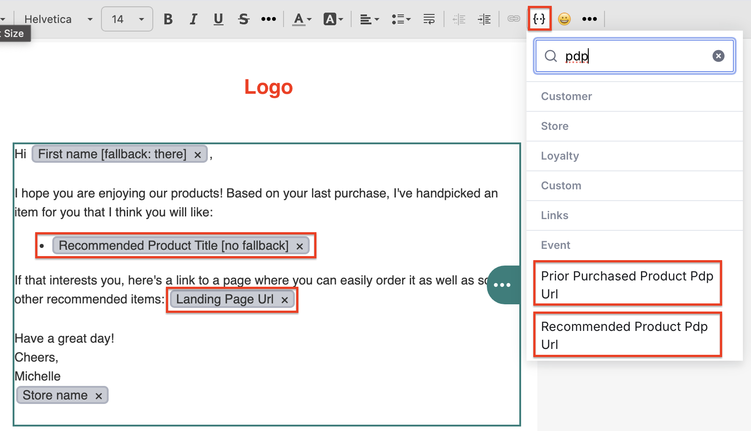
Task: Select the Loyalty category
Action: coord(560,156)
